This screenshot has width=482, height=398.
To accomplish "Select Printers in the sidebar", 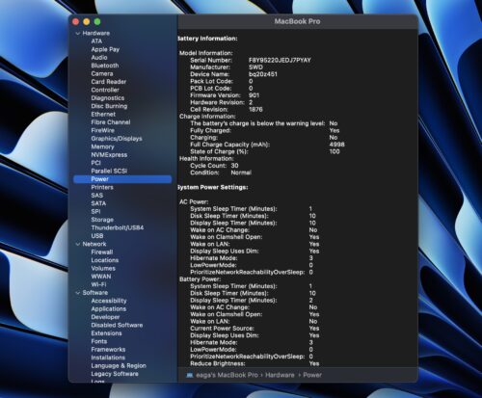I will pos(102,187).
